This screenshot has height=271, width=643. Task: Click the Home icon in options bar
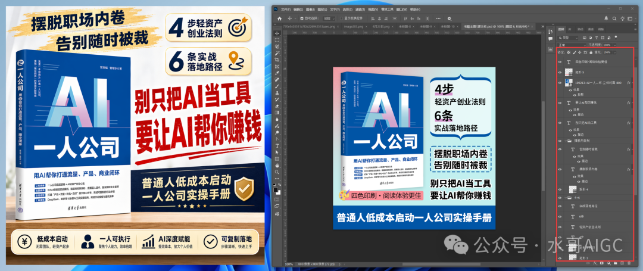(x=279, y=18)
